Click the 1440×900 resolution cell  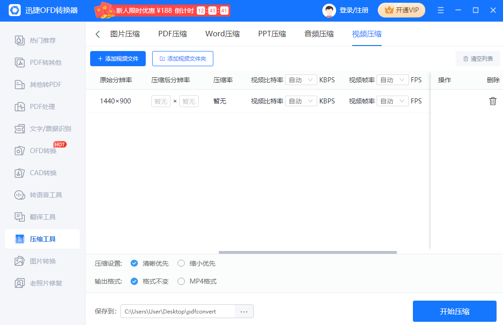[115, 101]
